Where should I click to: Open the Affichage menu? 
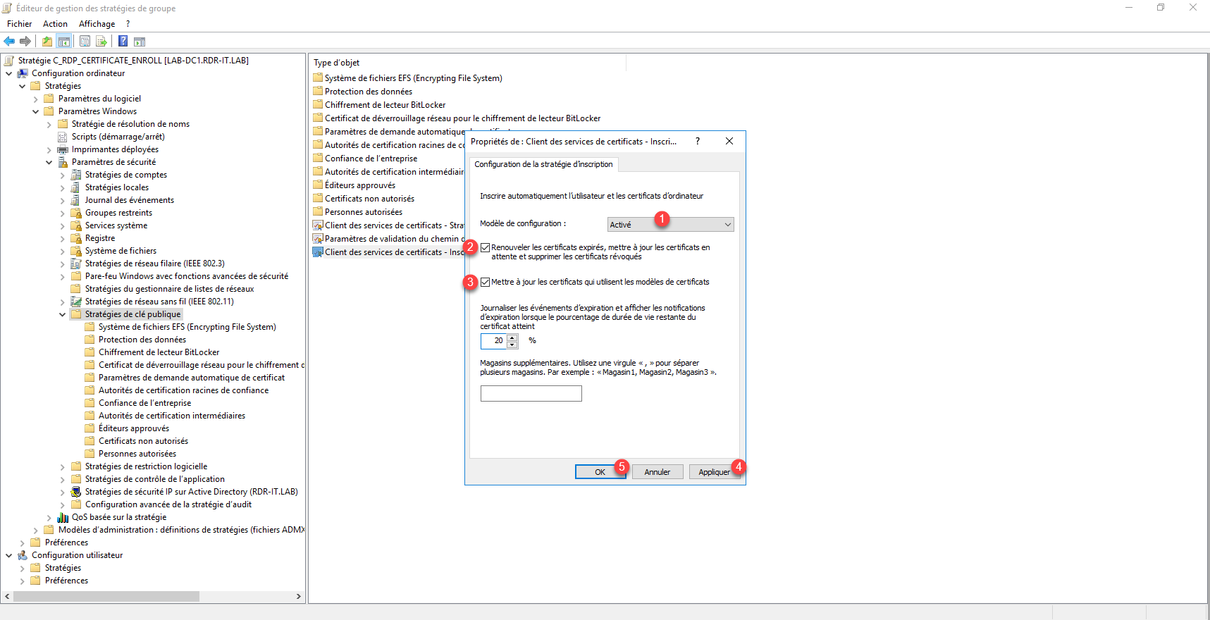pos(97,24)
